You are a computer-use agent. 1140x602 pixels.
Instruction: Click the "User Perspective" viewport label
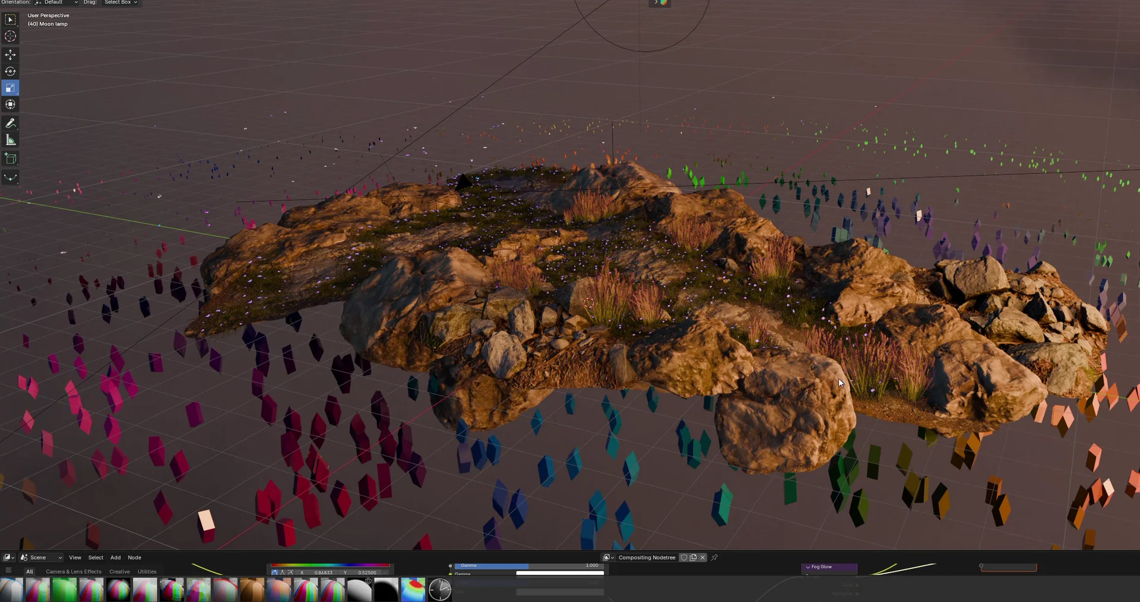pos(48,15)
